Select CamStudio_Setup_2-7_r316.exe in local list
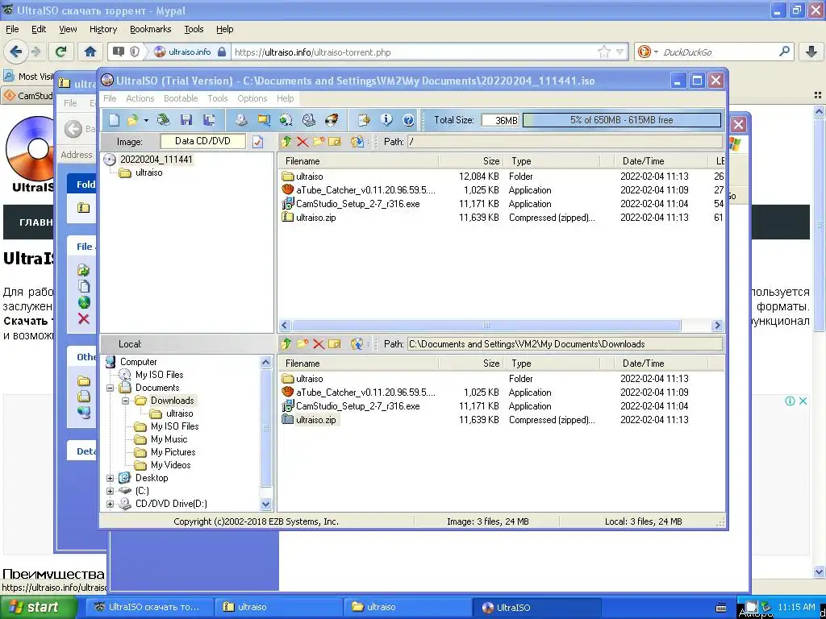 point(357,406)
